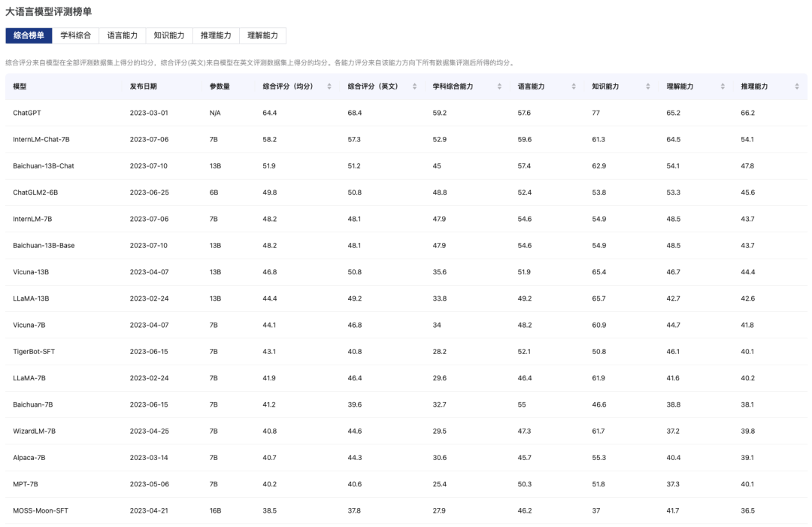Switch to the 理解能力 tab
The image size is (812, 527).
pyautogui.click(x=262, y=35)
